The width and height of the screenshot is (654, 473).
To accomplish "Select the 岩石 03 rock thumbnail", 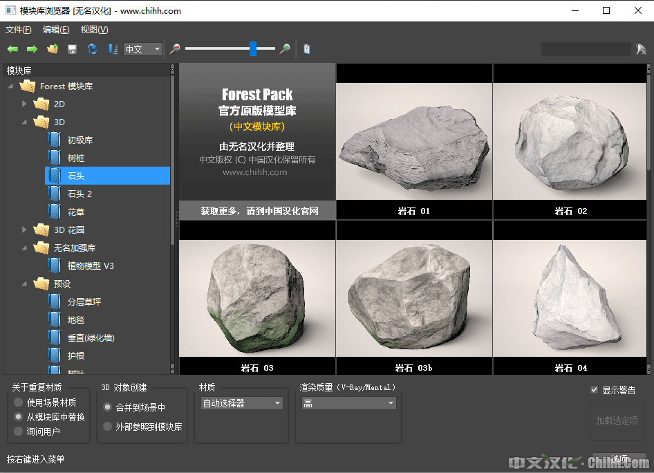I will (x=257, y=297).
